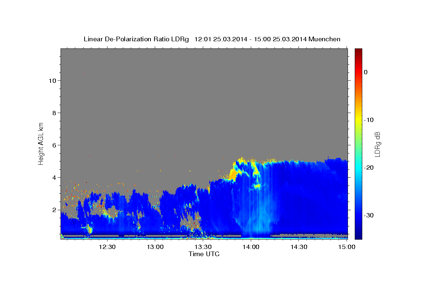Click the orange high-LDR patch near 13:50

(233, 174)
